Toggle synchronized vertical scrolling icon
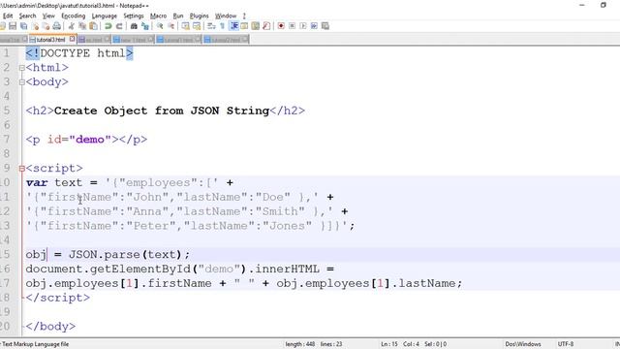This screenshot has height=349, width=620. pyautogui.click(x=185, y=26)
